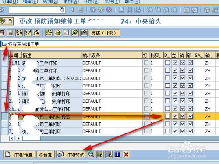Open the 编辑(E) menu
The image size is (219, 164).
point(30,2)
